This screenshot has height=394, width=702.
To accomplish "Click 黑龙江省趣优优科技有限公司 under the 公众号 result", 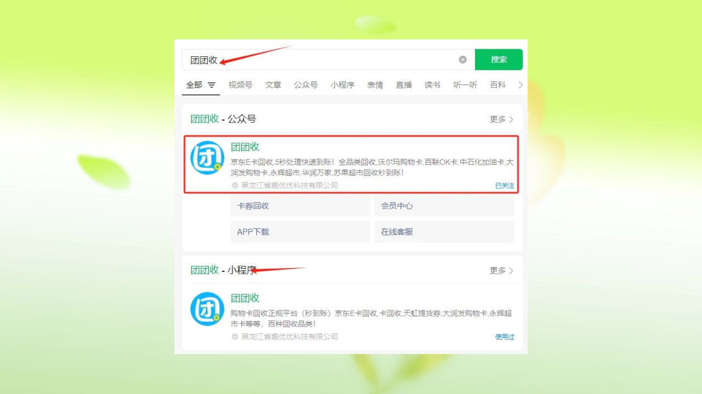I will [x=290, y=186].
